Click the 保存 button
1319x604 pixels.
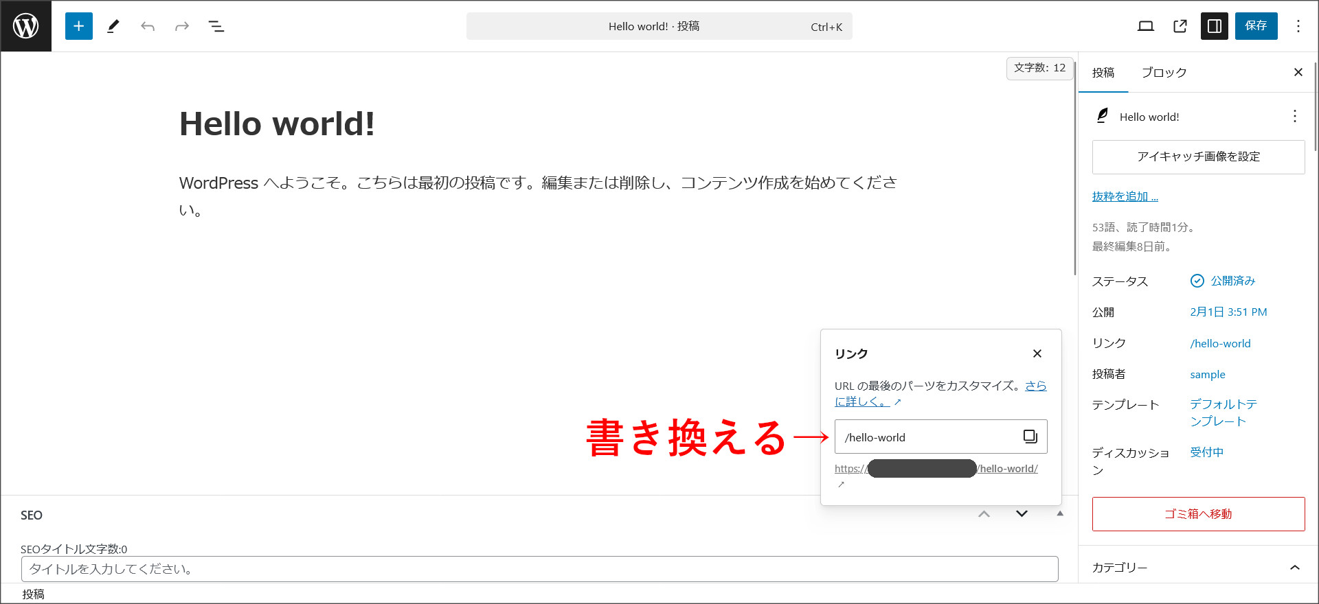point(1256,26)
